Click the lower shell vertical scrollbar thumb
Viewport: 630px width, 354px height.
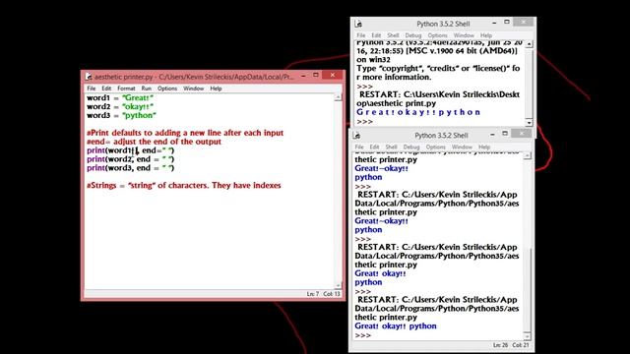(528, 290)
